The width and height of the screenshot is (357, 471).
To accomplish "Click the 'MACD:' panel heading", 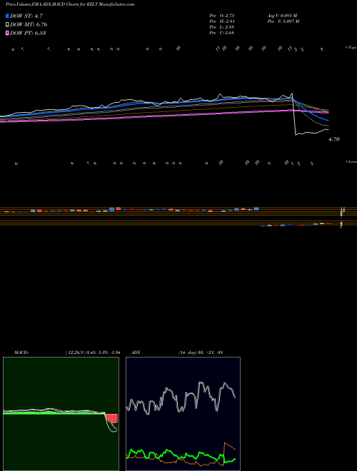I will coord(21,353).
